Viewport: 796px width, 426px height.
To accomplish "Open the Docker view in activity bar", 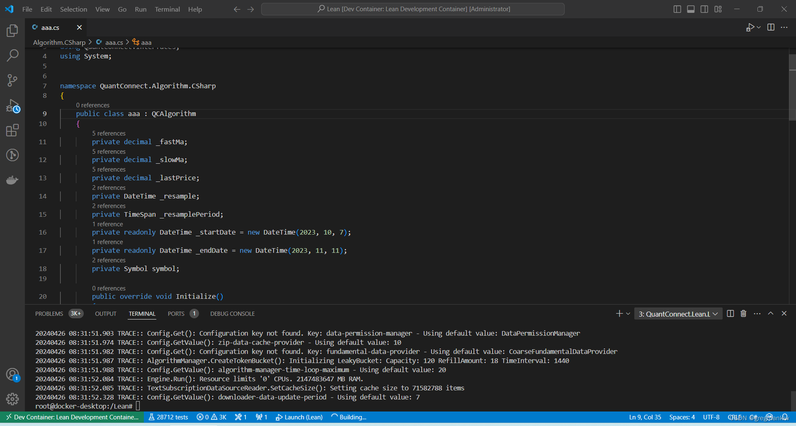I will [12, 180].
